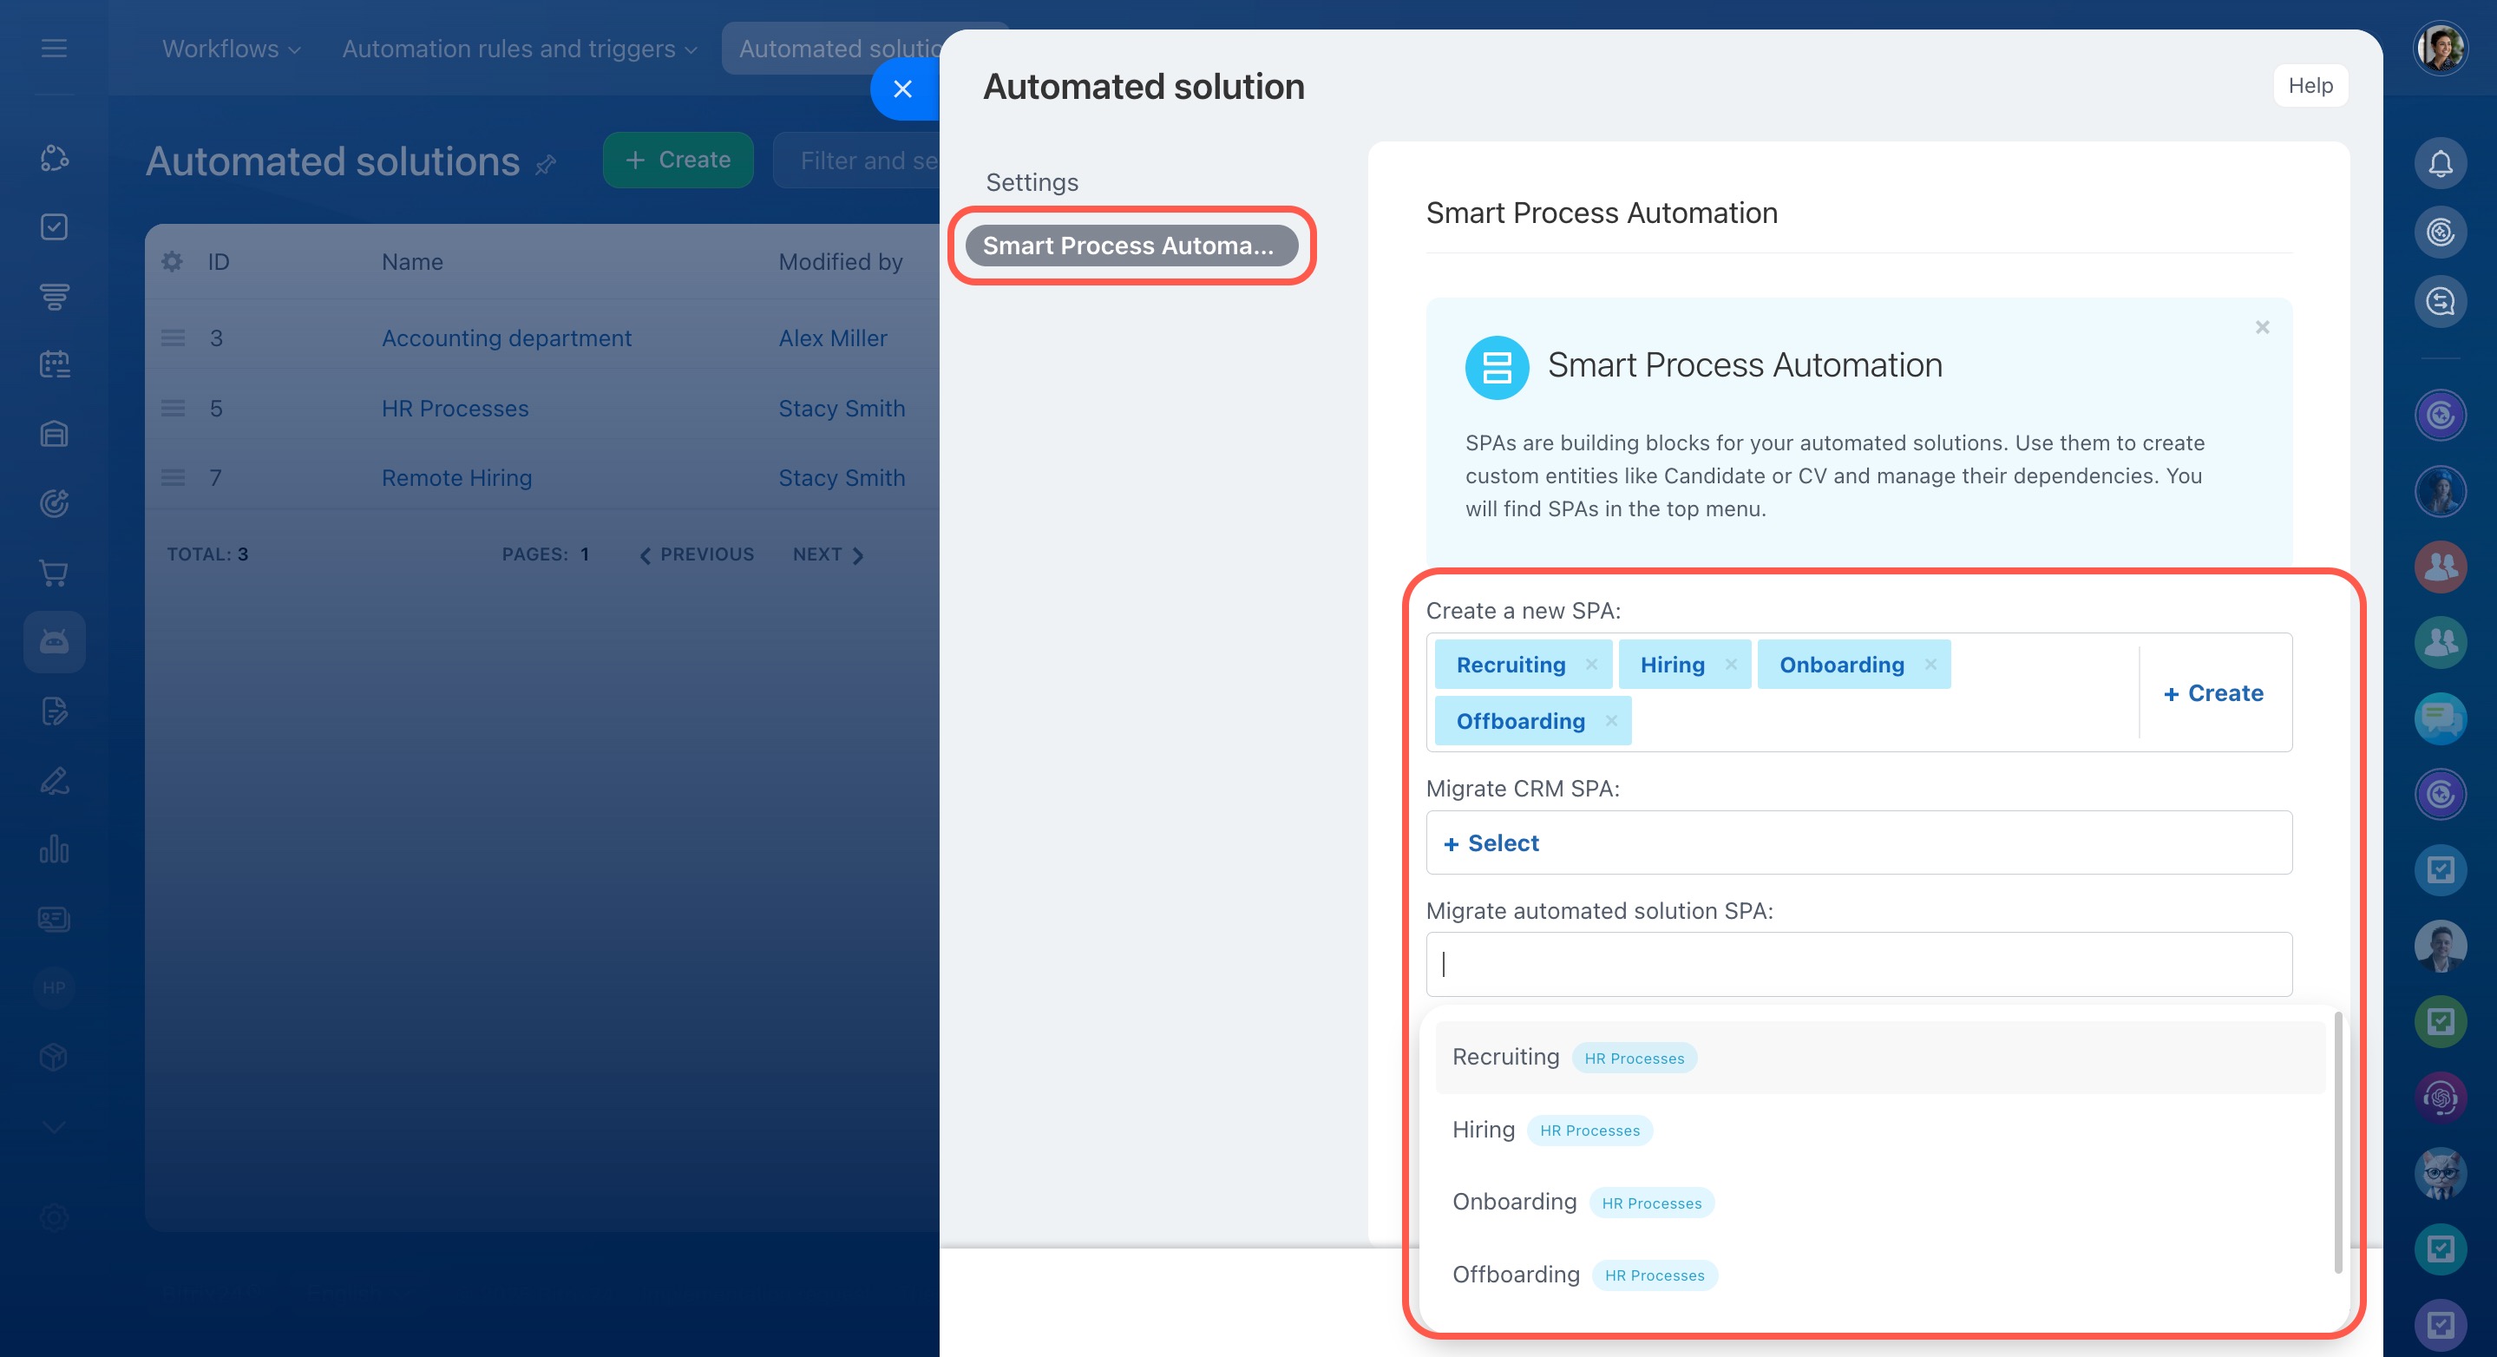This screenshot has width=2497, height=1357.
Task: Expand Automation rules and triggers menu
Action: [519, 49]
